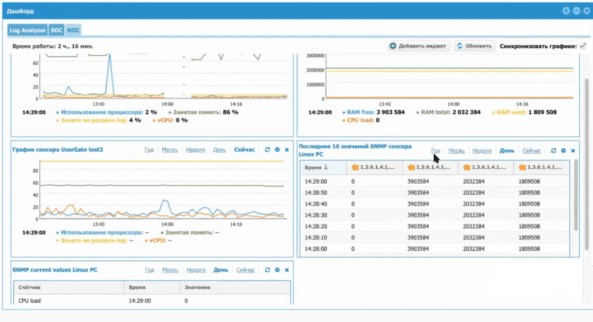Close the SNMP current values Linux PC widget
The width and height of the screenshot is (593, 322).
(x=287, y=270)
